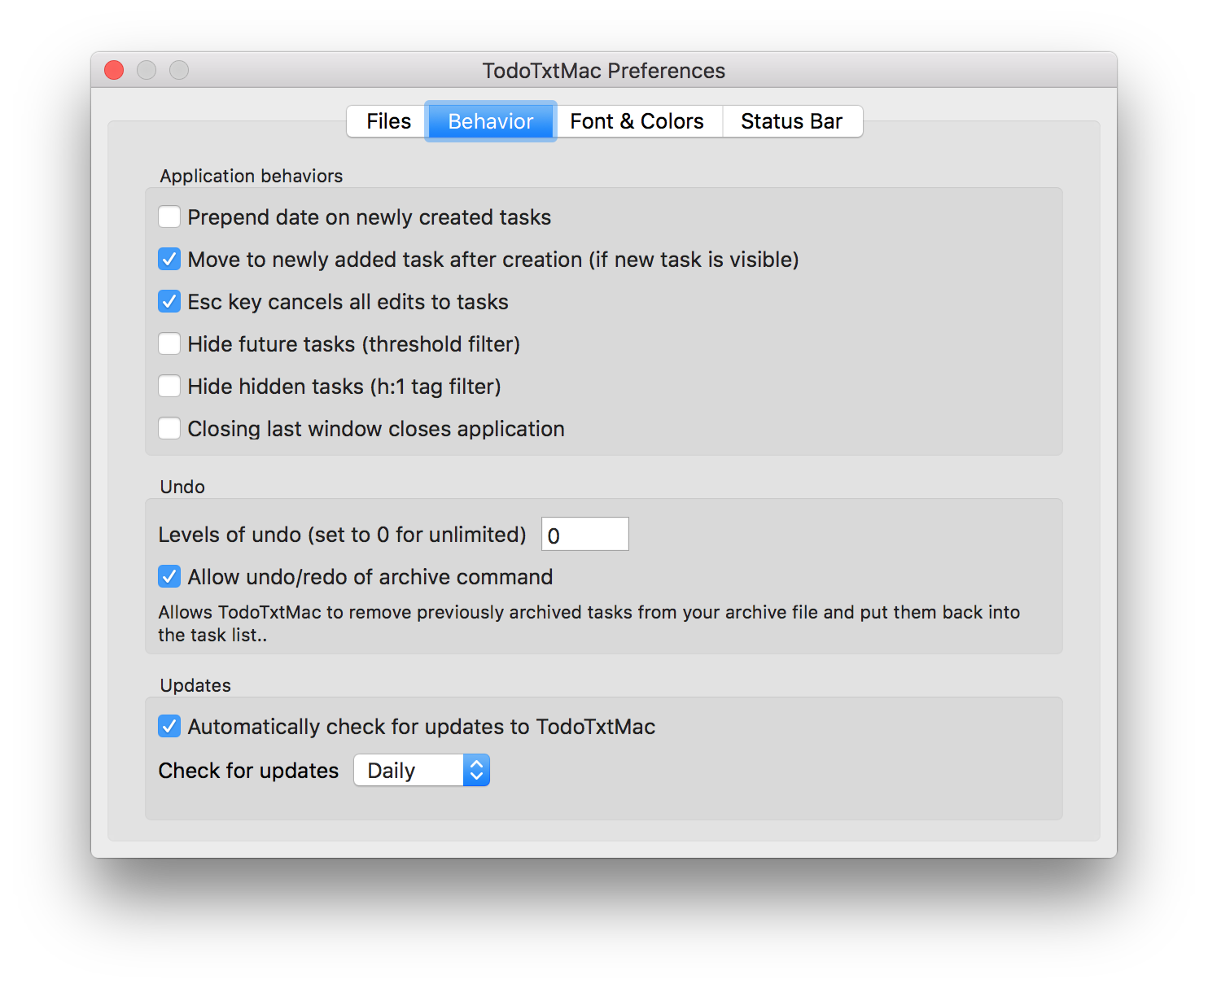The height and width of the screenshot is (988, 1208).
Task: Click the Application behaviors section label
Action: click(x=252, y=176)
